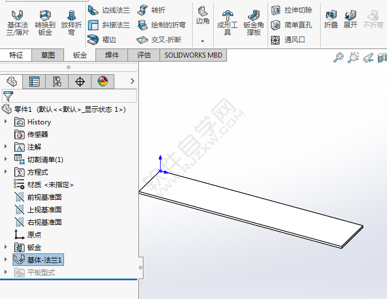Viewport: 387px width, 299px height.
Task: Choose Extruded Cut (拉伸切除)
Action: (x=292, y=10)
